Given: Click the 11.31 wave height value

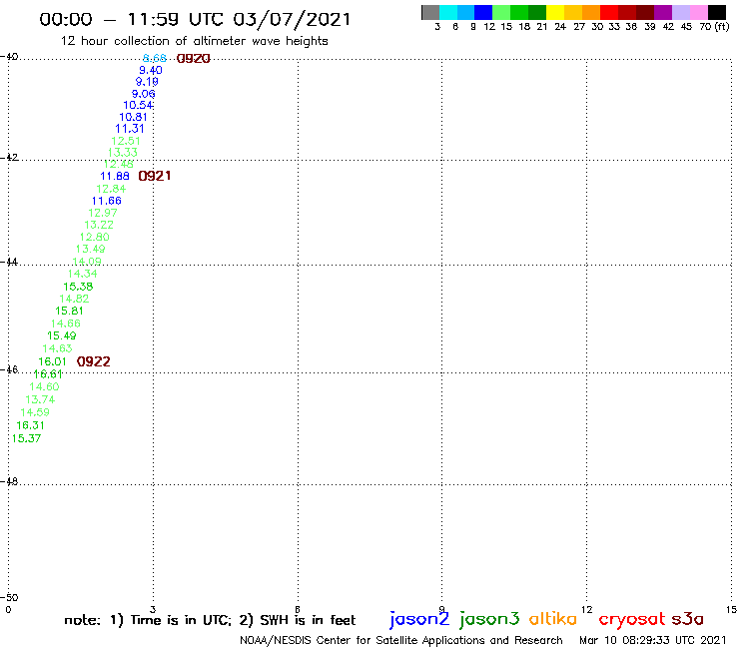Looking at the screenshot, I should point(130,128).
